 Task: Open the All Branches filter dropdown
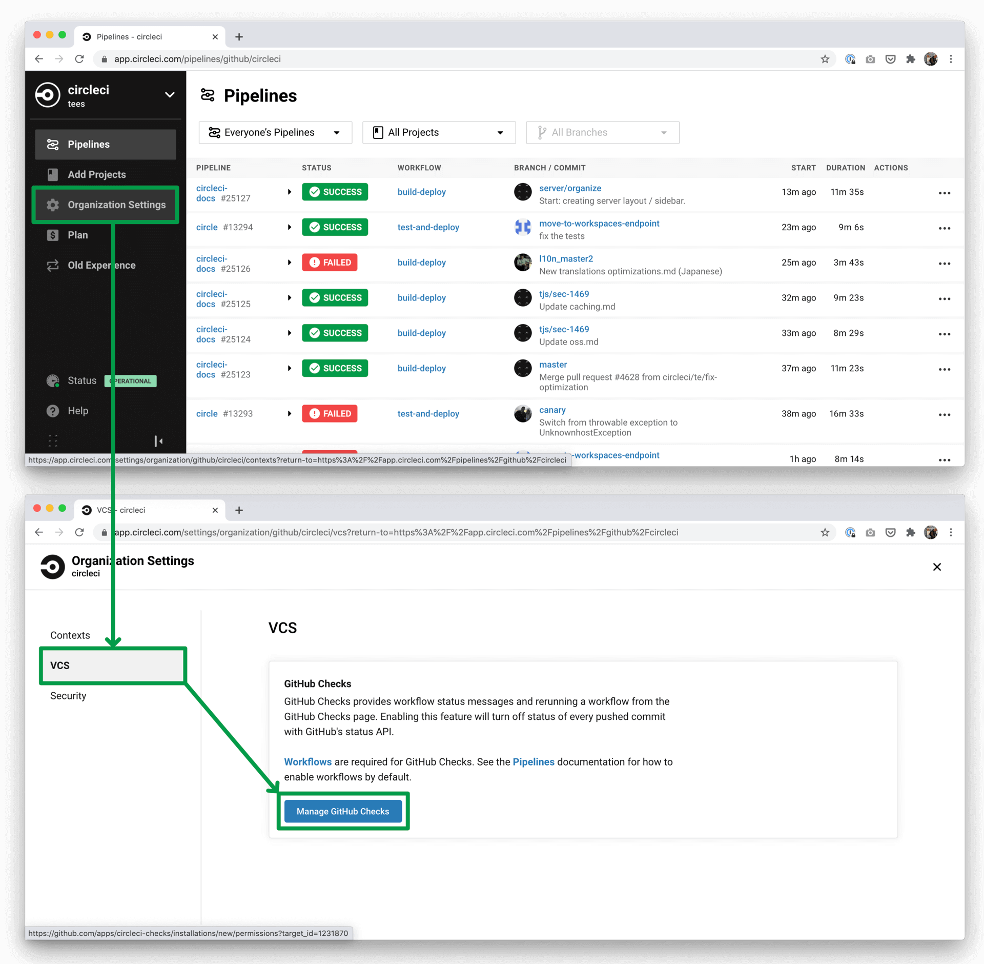(602, 133)
